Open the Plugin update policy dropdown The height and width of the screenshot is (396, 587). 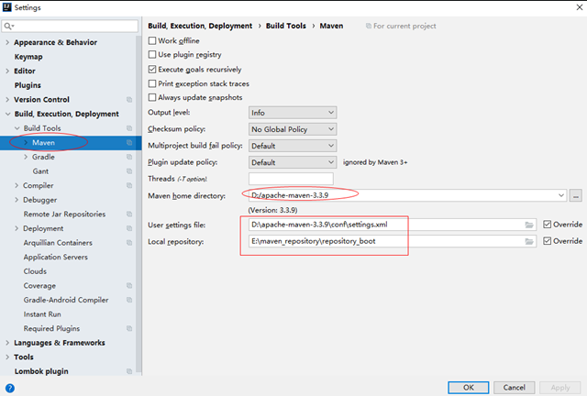tap(293, 162)
